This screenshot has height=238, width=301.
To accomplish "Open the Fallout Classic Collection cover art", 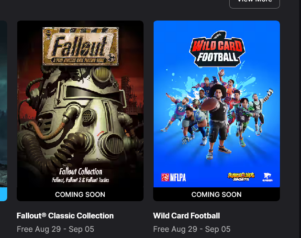I will click(x=80, y=104).
